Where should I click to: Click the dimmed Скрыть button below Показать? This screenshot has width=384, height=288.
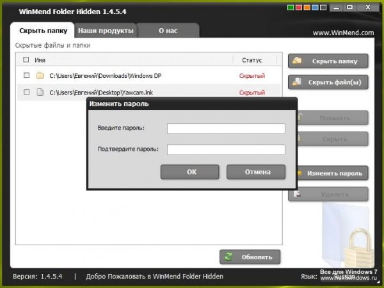[x=333, y=139]
